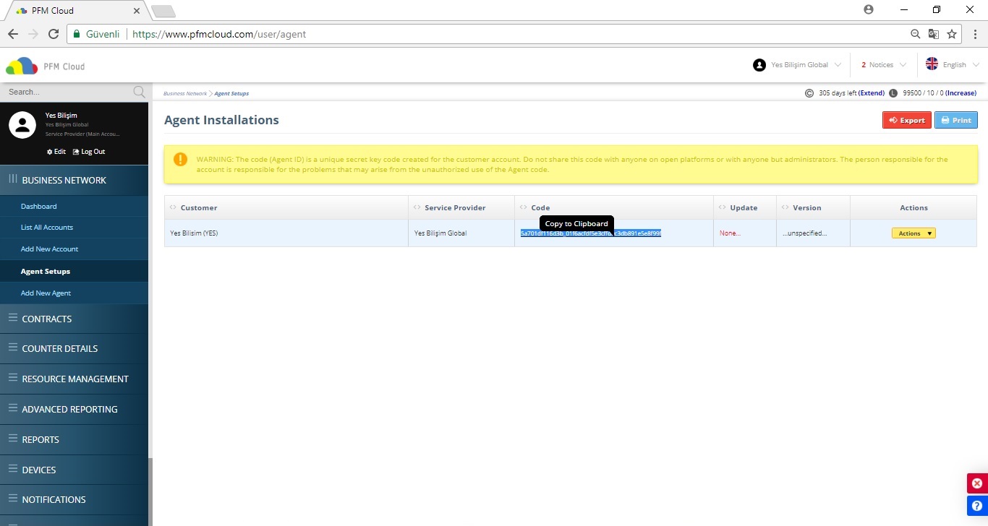The height and width of the screenshot is (526, 988).
Task: Click the sidebar vertical scrollbar
Action: click(x=150, y=491)
